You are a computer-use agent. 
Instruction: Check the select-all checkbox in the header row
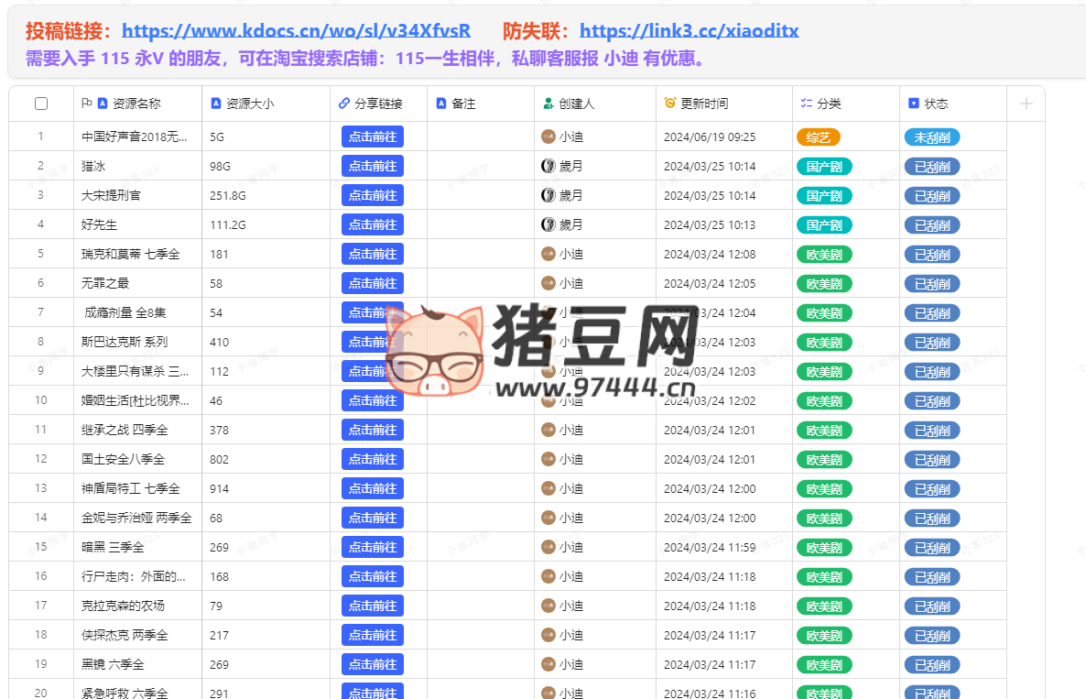coord(40,104)
